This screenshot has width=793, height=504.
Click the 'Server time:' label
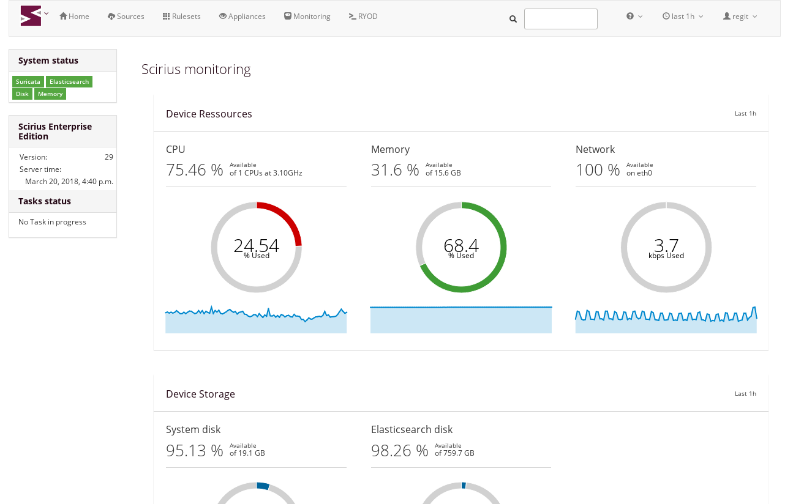[x=40, y=169]
